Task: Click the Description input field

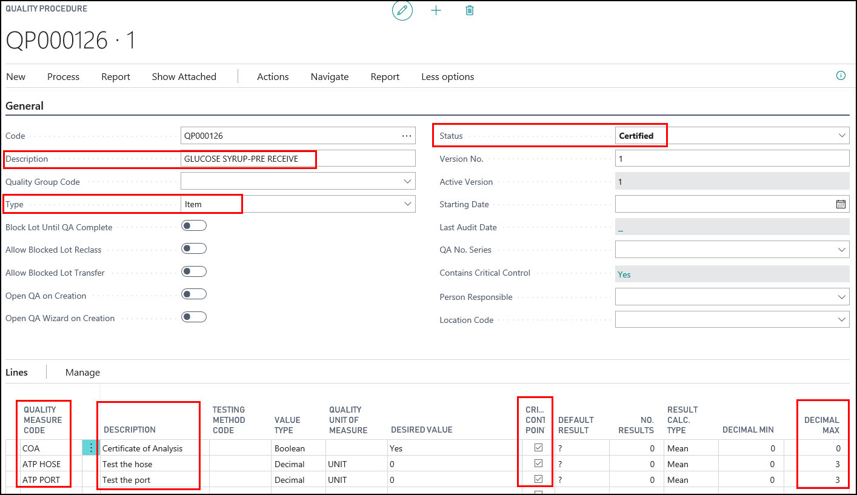Action: click(x=298, y=159)
